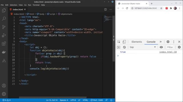The image size is (183, 102).
Task: Open the Explorer view in VS Code
Action: pos(4,10)
